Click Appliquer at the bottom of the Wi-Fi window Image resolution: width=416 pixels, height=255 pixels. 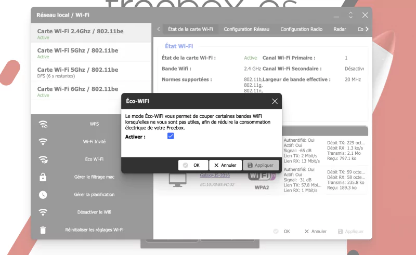click(x=350, y=232)
